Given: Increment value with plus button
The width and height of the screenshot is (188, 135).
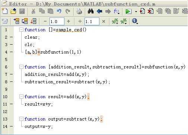Looking at the screenshot, I should point(68,22).
